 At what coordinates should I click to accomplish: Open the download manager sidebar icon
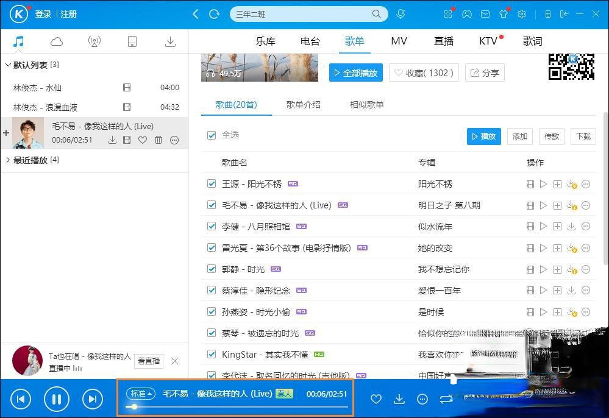pyautogui.click(x=170, y=41)
